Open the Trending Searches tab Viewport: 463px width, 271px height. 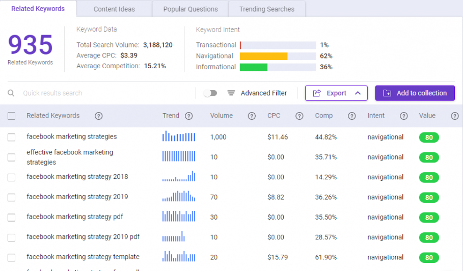pyautogui.click(x=266, y=9)
